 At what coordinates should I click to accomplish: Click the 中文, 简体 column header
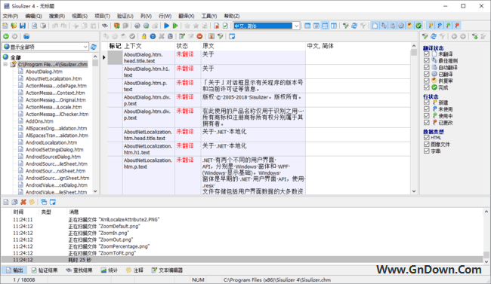[x=358, y=46]
